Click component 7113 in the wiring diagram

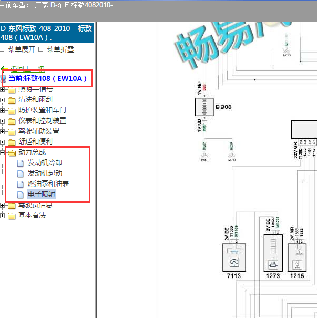[234, 258]
